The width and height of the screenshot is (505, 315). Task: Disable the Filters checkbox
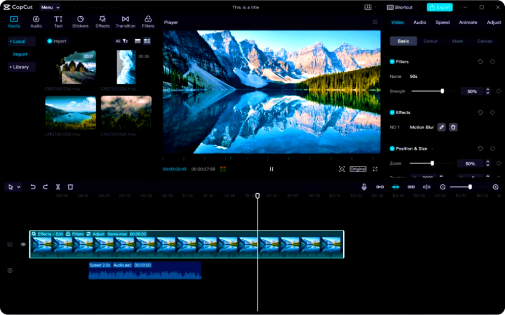click(x=392, y=62)
